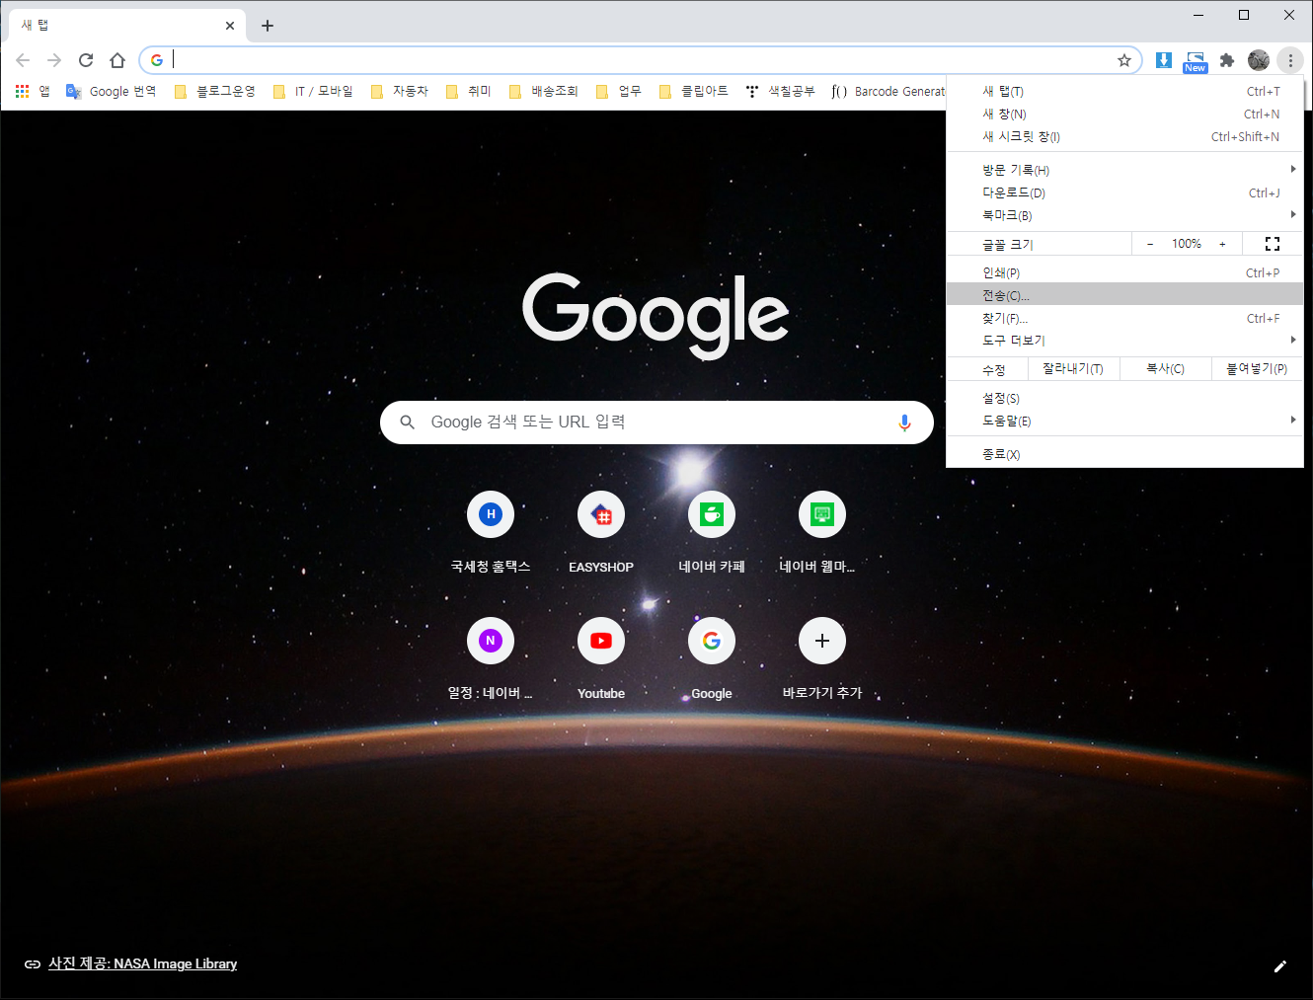This screenshot has height=1000, width=1313.
Task: Click 복사(C) copy button
Action: 1165,369
